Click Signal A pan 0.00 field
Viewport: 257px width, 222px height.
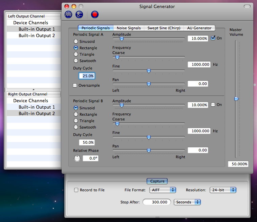point(198,84)
